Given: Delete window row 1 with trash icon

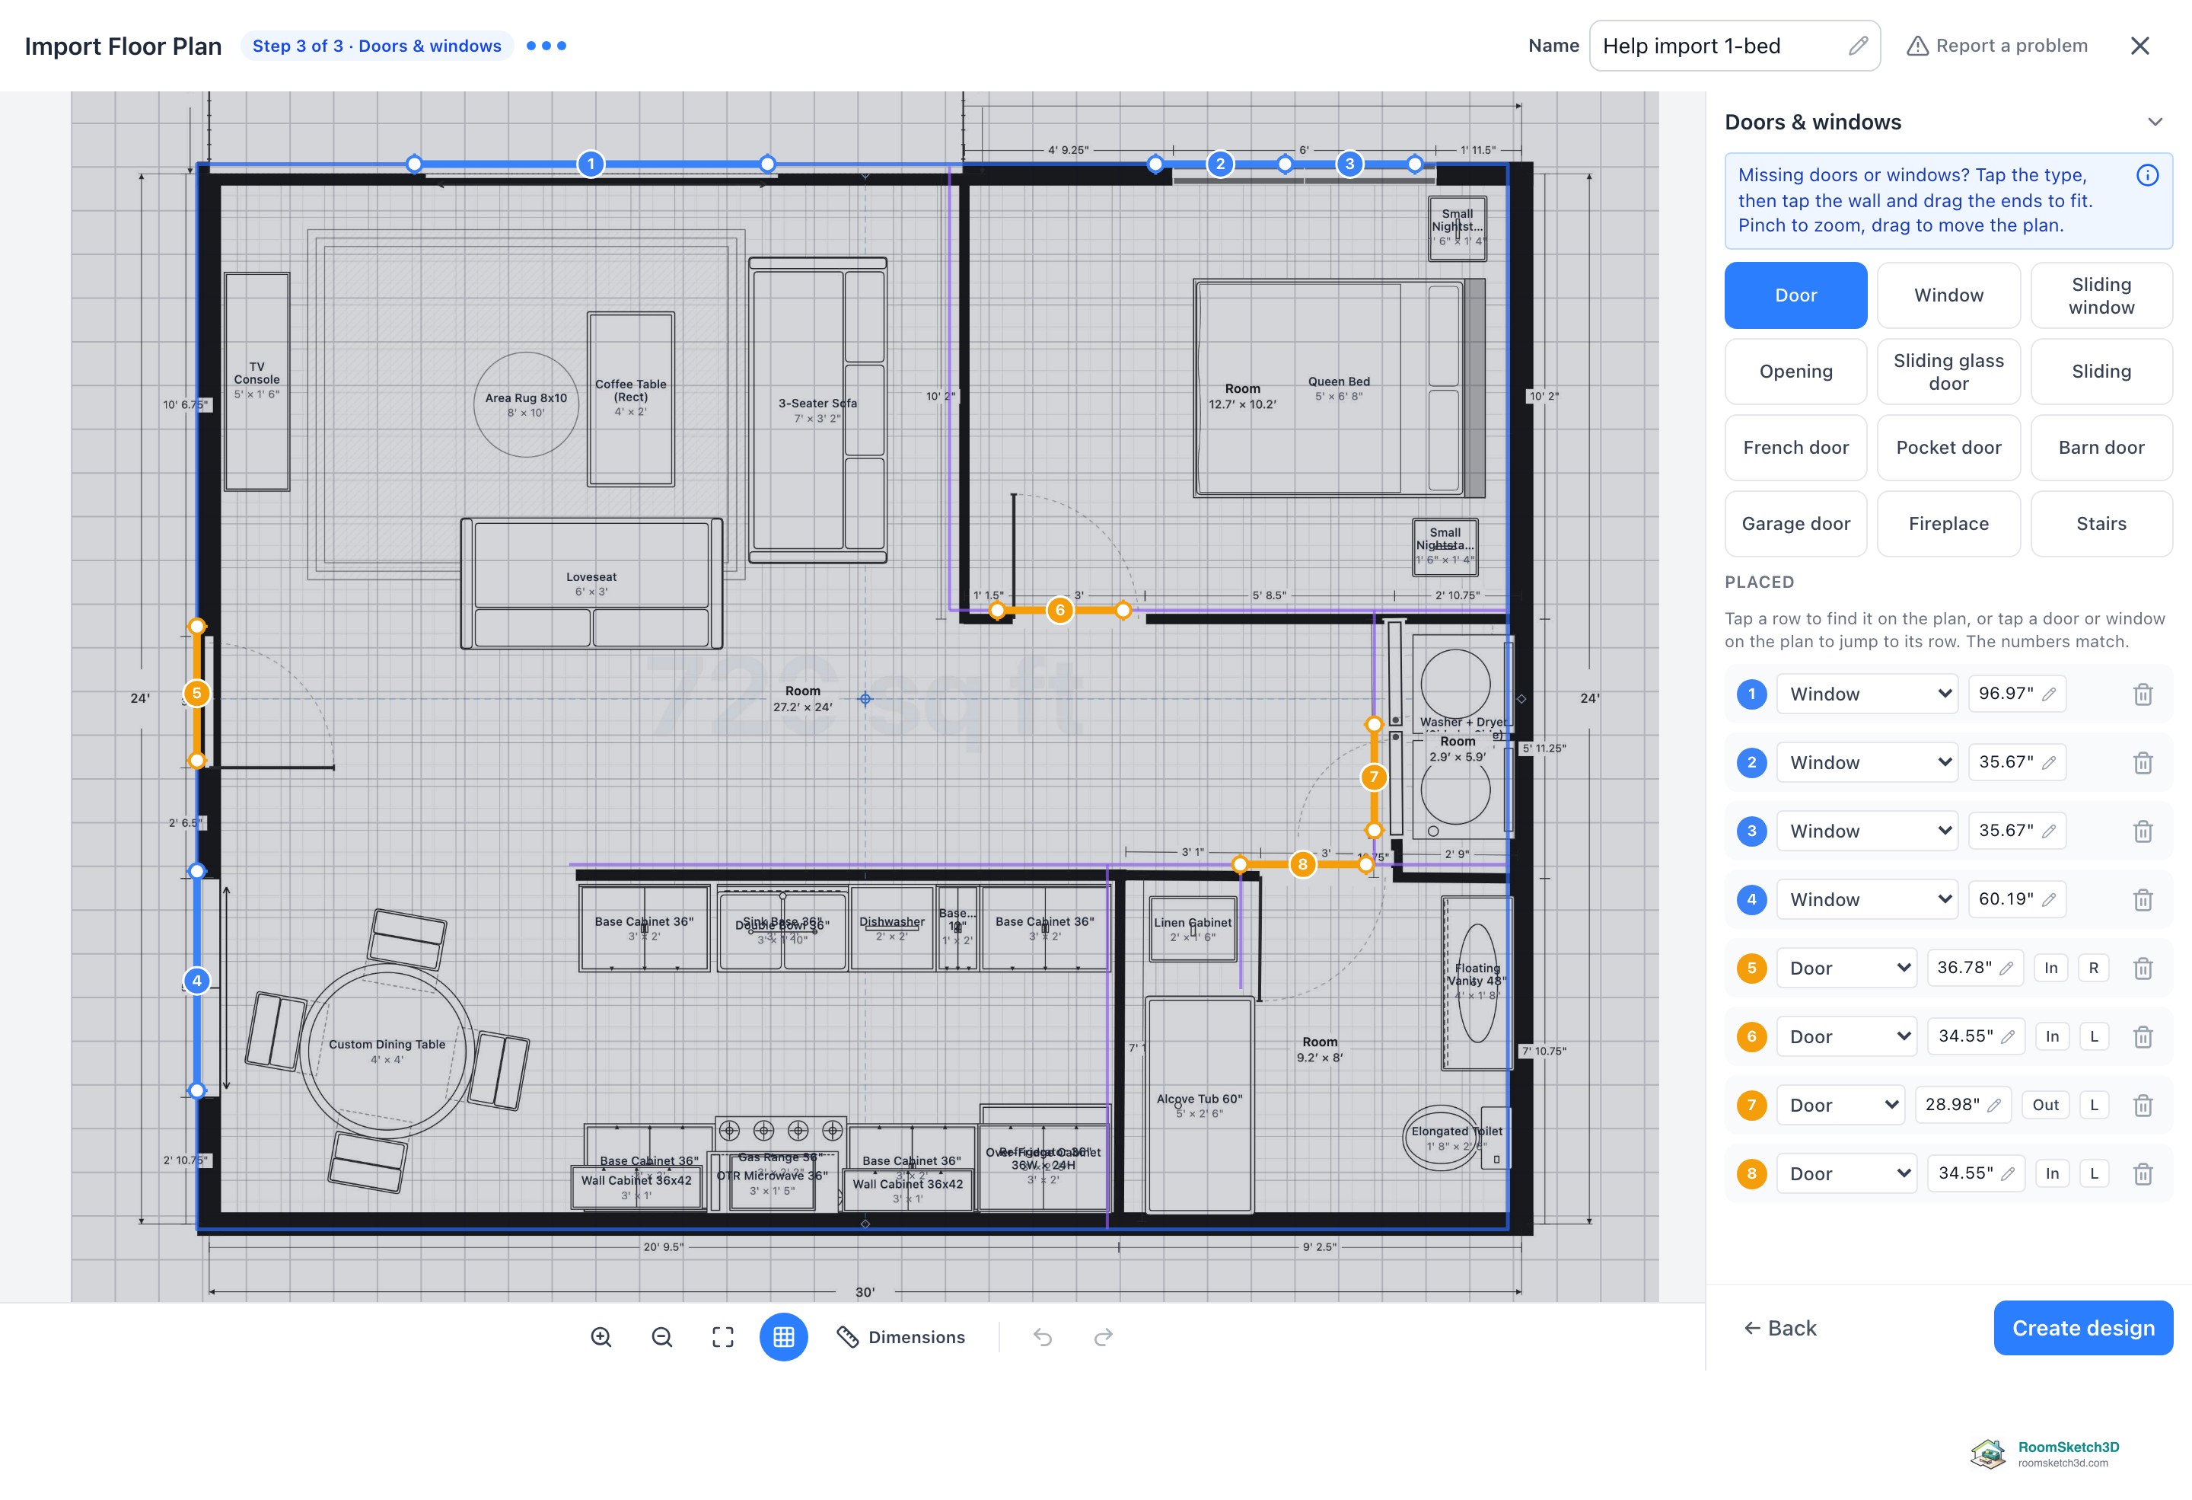Looking at the screenshot, I should coord(2143,694).
